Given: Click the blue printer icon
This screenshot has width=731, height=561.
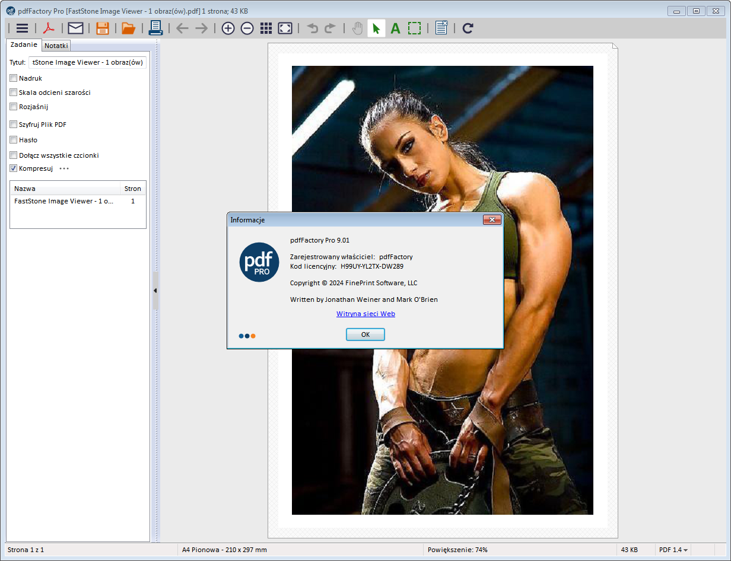Looking at the screenshot, I should click(155, 27).
